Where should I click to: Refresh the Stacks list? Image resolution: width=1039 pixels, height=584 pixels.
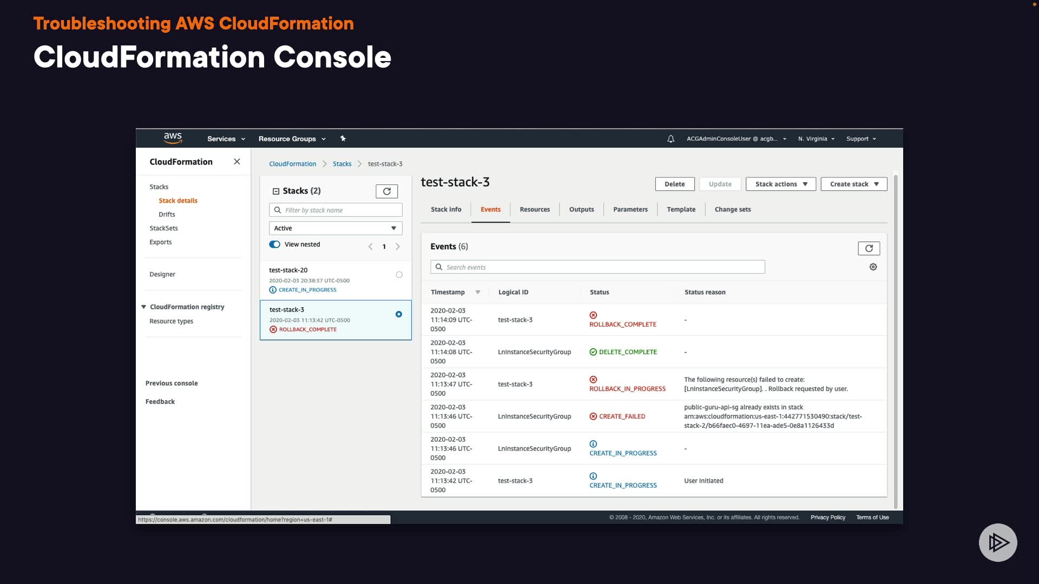(x=386, y=191)
